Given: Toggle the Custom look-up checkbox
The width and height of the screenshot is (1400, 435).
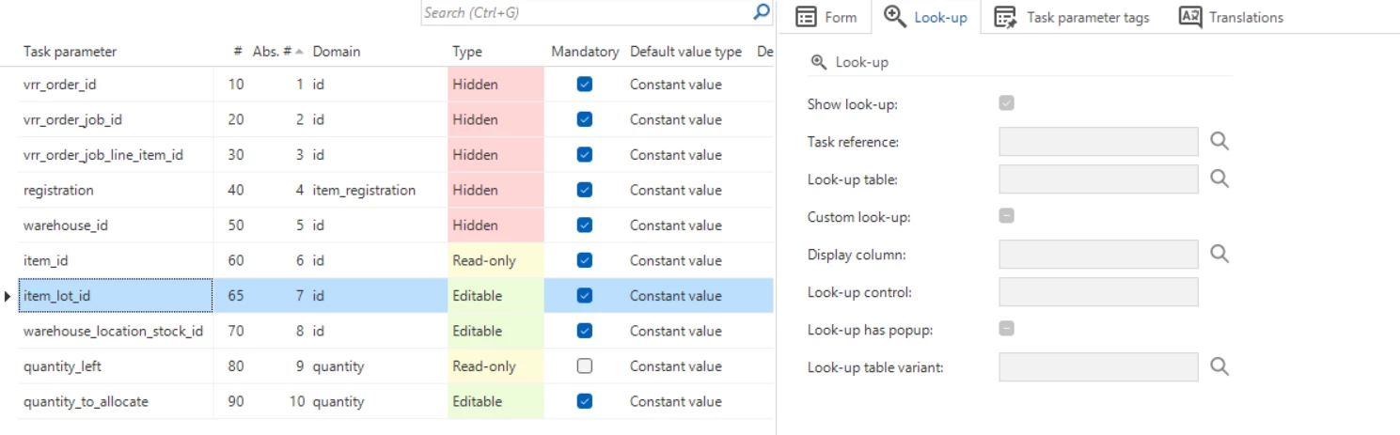Looking at the screenshot, I should pos(1007,216).
